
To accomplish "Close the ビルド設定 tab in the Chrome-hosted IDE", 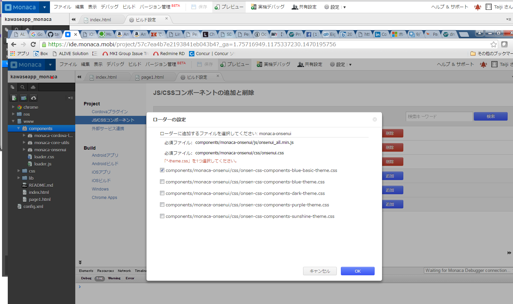I will (218, 76).
